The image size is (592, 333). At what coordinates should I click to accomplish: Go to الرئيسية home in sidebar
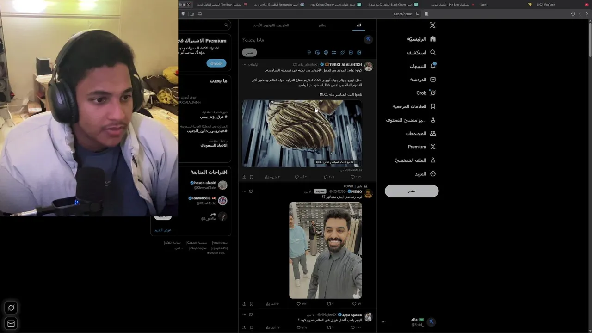click(421, 39)
